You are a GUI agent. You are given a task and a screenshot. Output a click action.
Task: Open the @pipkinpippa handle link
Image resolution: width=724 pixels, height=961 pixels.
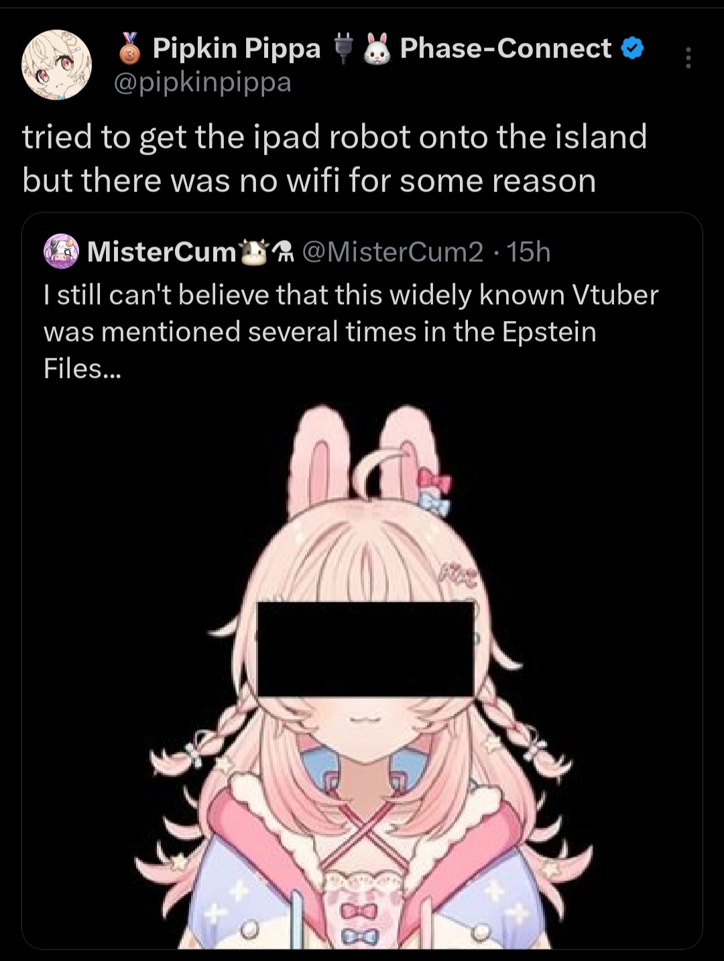point(202,82)
